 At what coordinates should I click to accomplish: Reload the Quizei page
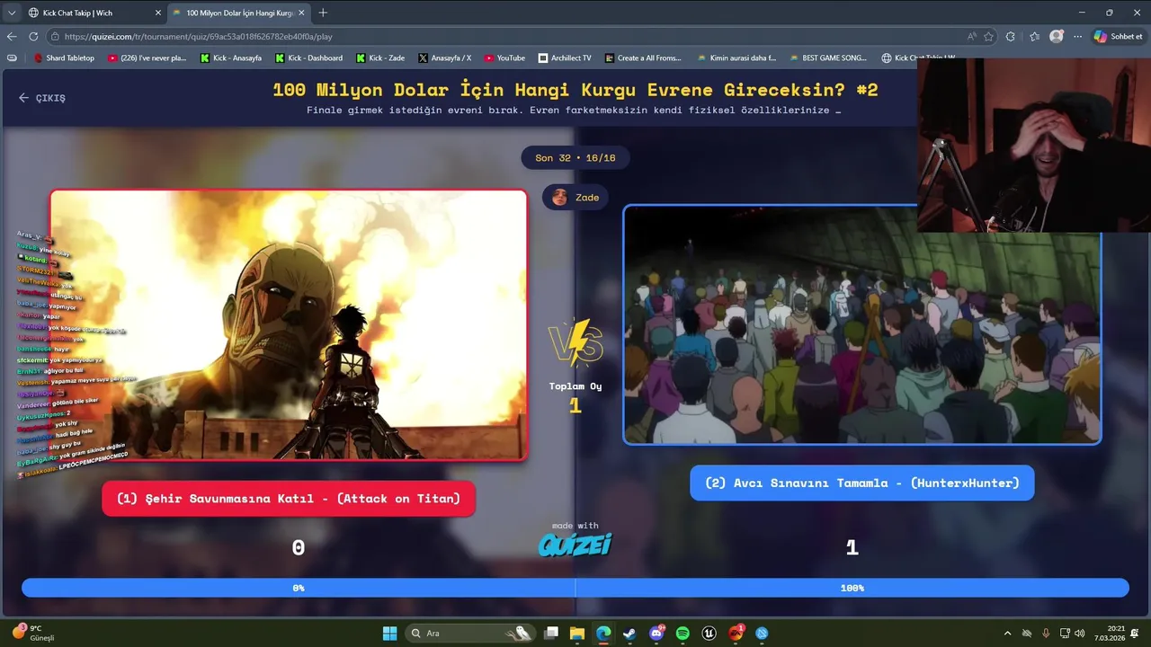click(33, 37)
